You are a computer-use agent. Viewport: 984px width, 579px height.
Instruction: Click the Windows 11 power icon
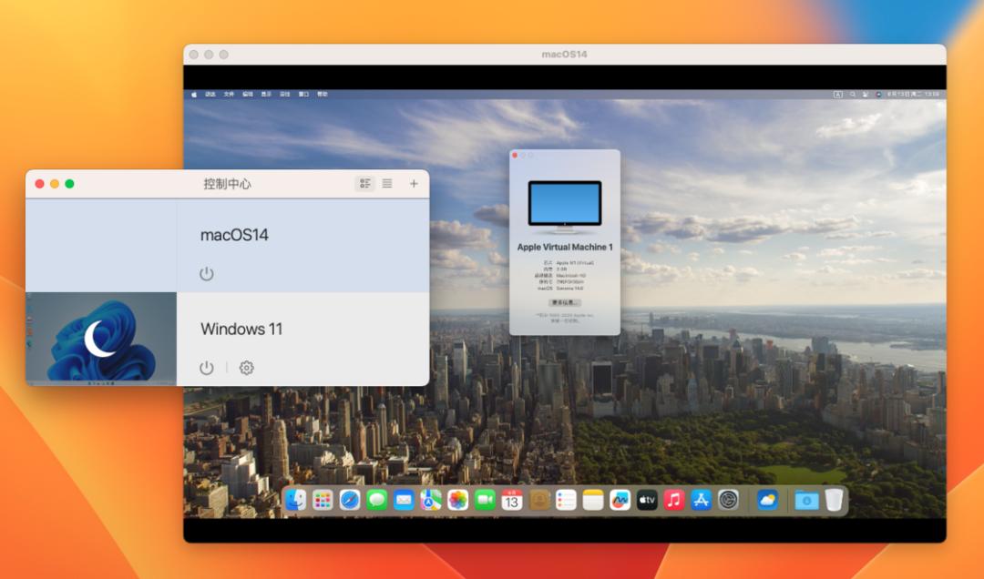click(207, 368)
